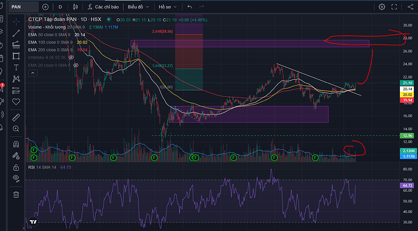The height and width of the screenshot is (231, 418).
Task: Select the Volume - Khối lượng legend row
Action: click(x=73, y=27)
